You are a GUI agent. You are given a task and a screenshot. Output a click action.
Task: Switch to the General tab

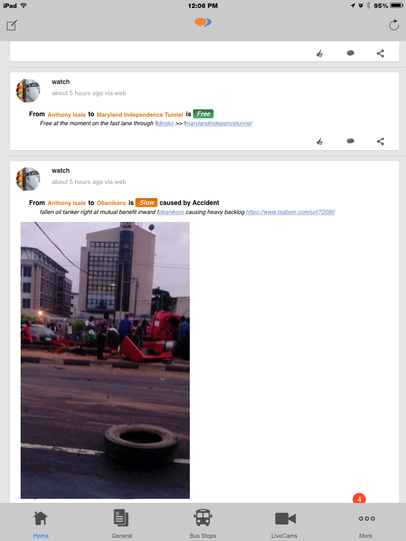click(x=122, y=523)
